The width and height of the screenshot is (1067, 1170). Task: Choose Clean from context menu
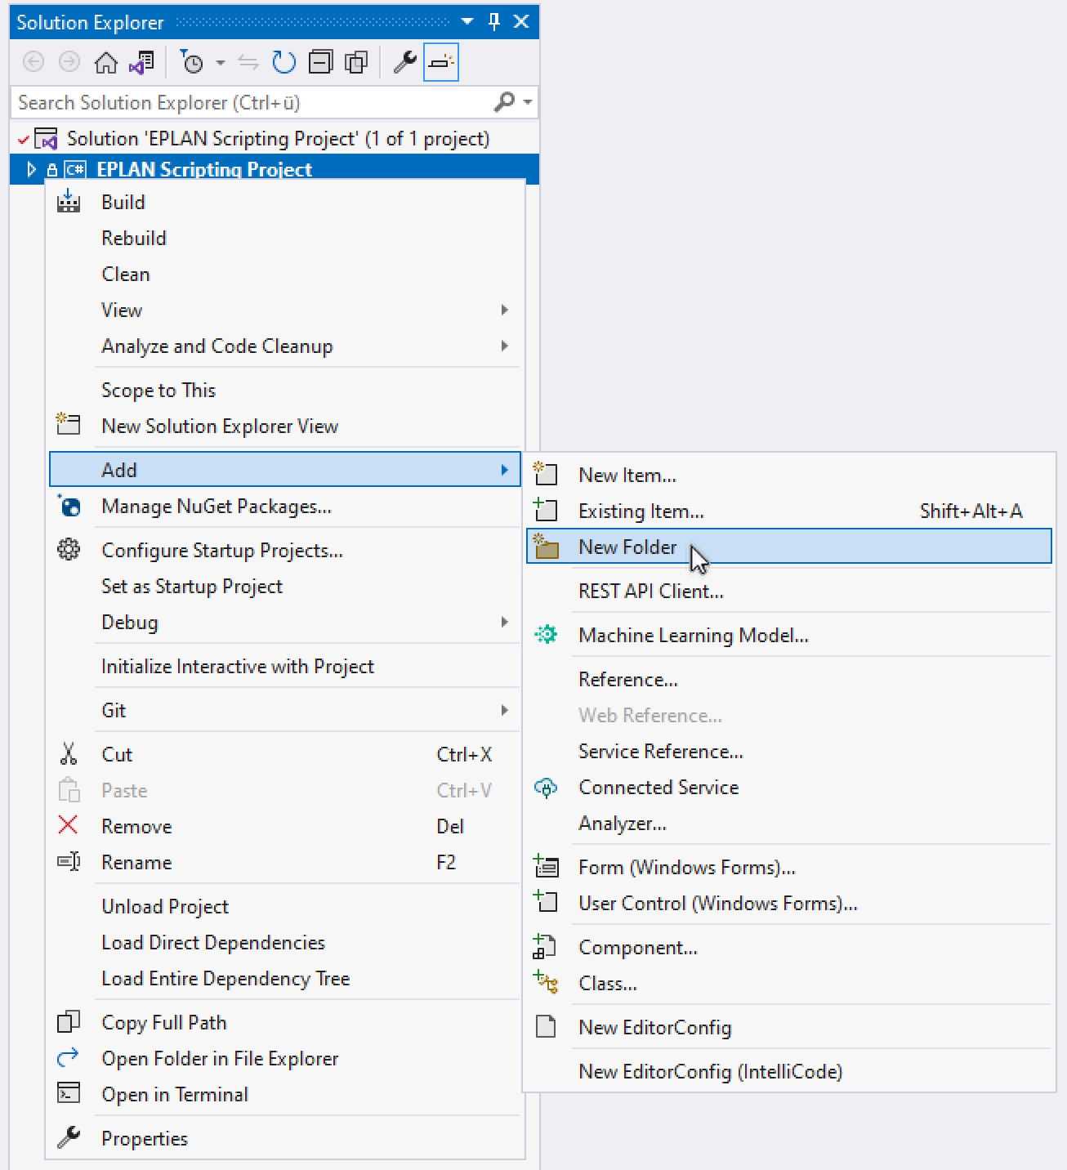pyautogui.click(x=285, y=274)
